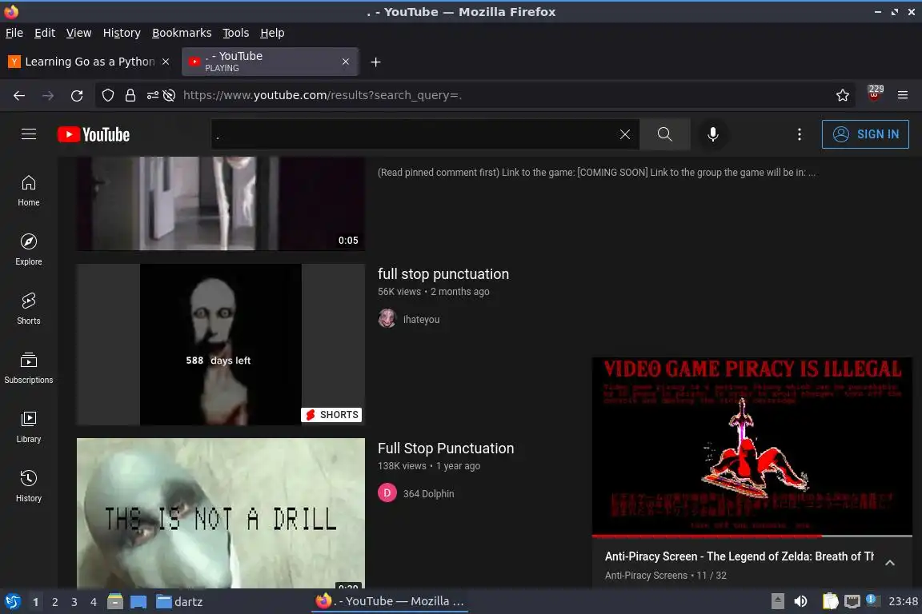Open the permissions icon in address bar
This screenshot has height=614, width=922.
(152, 95)
